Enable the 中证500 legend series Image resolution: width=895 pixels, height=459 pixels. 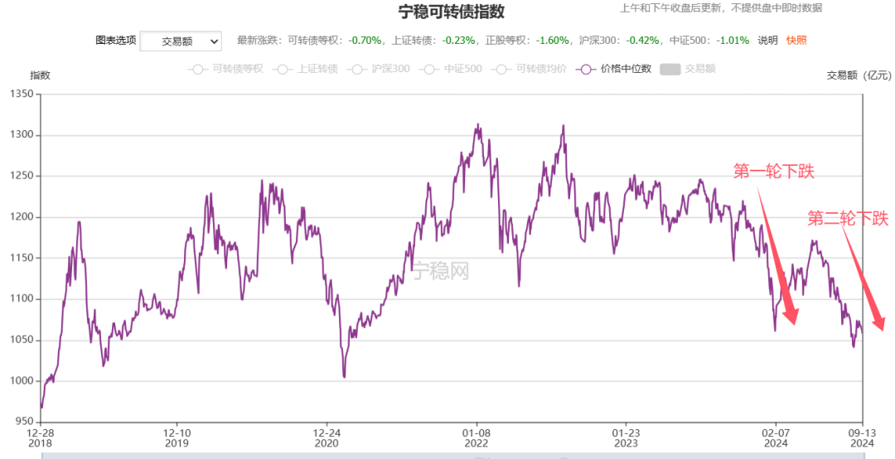point(451,69)
